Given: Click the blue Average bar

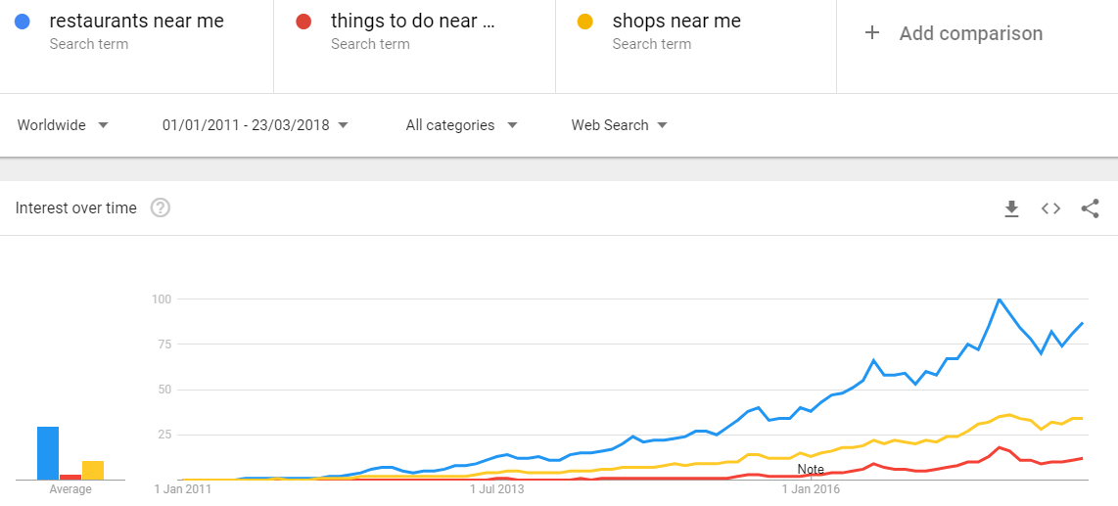Looking at the screenshot, I should (x=48, y=453).
